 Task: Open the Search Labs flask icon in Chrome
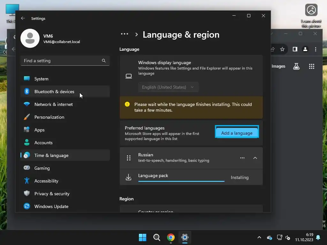[296, 66]
